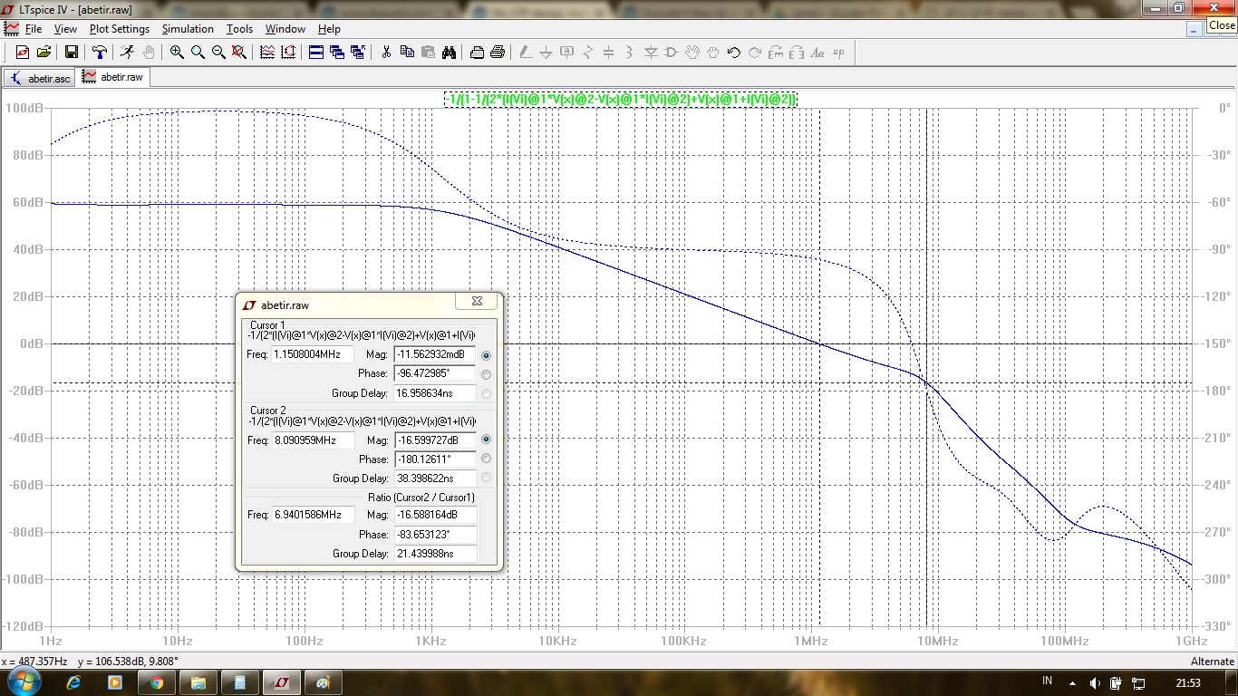The image size is (1238, 696).
Task: Open the Windows Start menu
Action: [23, 681]
